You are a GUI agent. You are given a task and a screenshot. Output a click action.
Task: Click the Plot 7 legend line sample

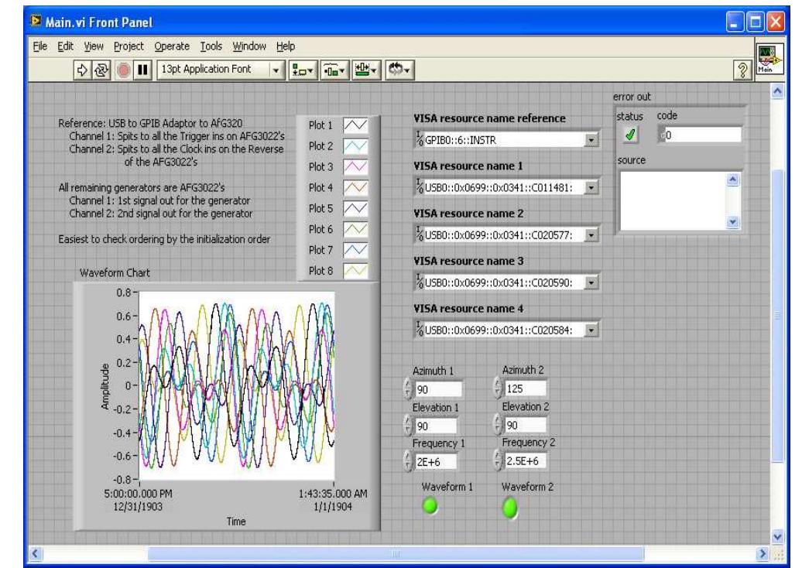click(355, 250)
